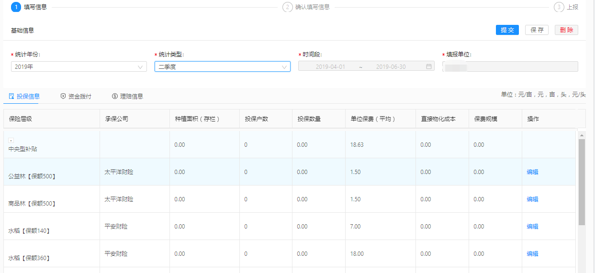This screenshot has width=595, height=273.
Task: Click the 基础信息 section heading
Action: coord(22,30)
